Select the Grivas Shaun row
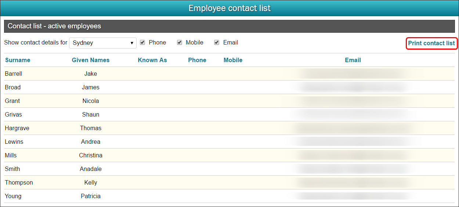This screenshot has height=207, width=459. point(230,114)
